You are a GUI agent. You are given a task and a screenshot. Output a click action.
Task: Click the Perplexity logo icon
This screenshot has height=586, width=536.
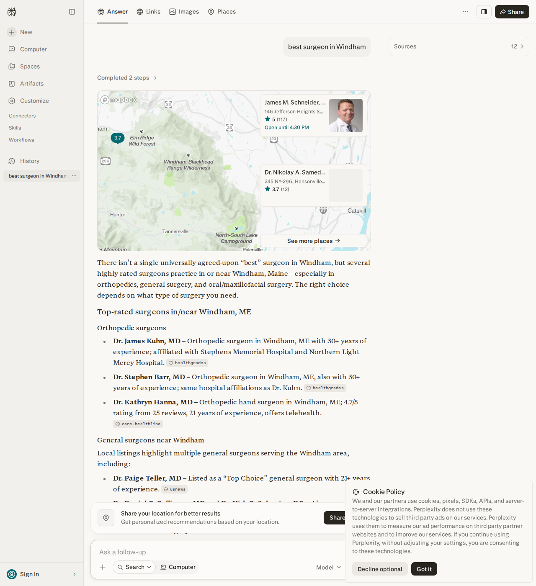(12, 12)
